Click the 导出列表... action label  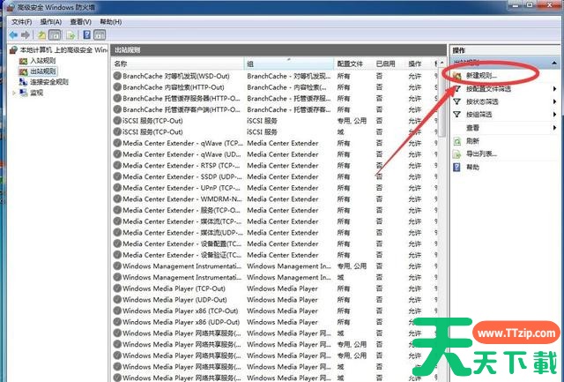pos(482,154)
